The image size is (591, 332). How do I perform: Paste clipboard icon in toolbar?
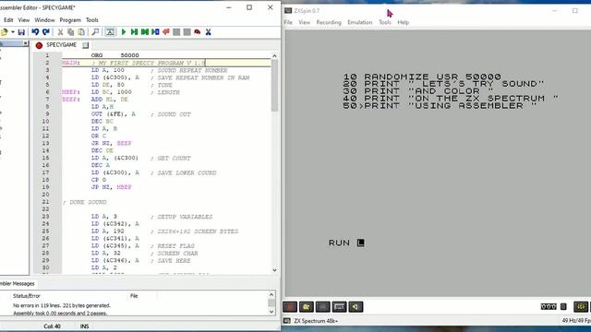pyautogui.click(x=81, y=32)
